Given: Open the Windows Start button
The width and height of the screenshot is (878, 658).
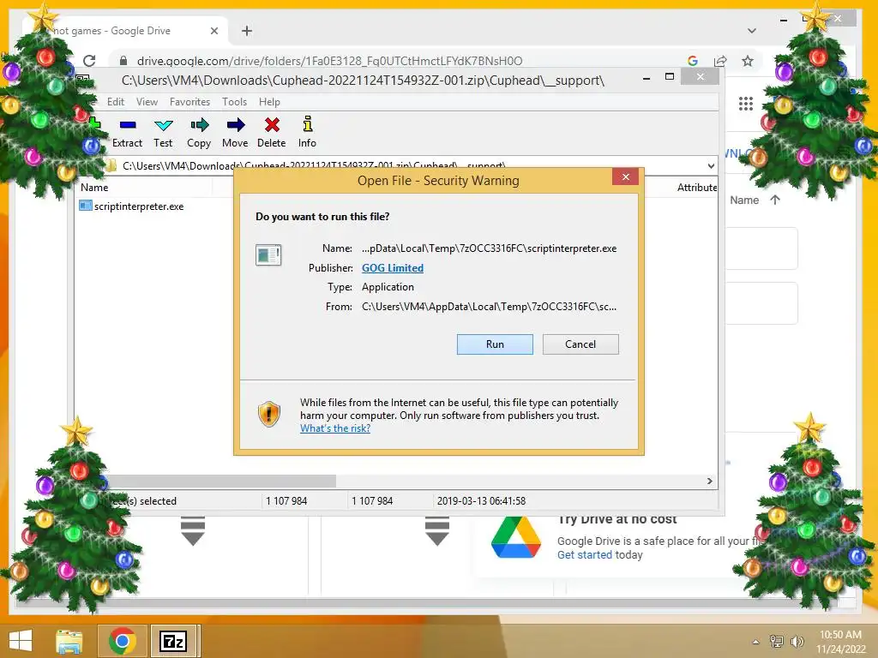Looking at the screenshot, I should pyautogui.click(x=21, y=641).
